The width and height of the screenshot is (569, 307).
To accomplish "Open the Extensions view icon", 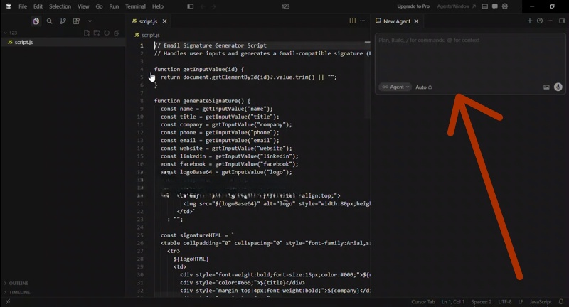I will tap(76, 21).
